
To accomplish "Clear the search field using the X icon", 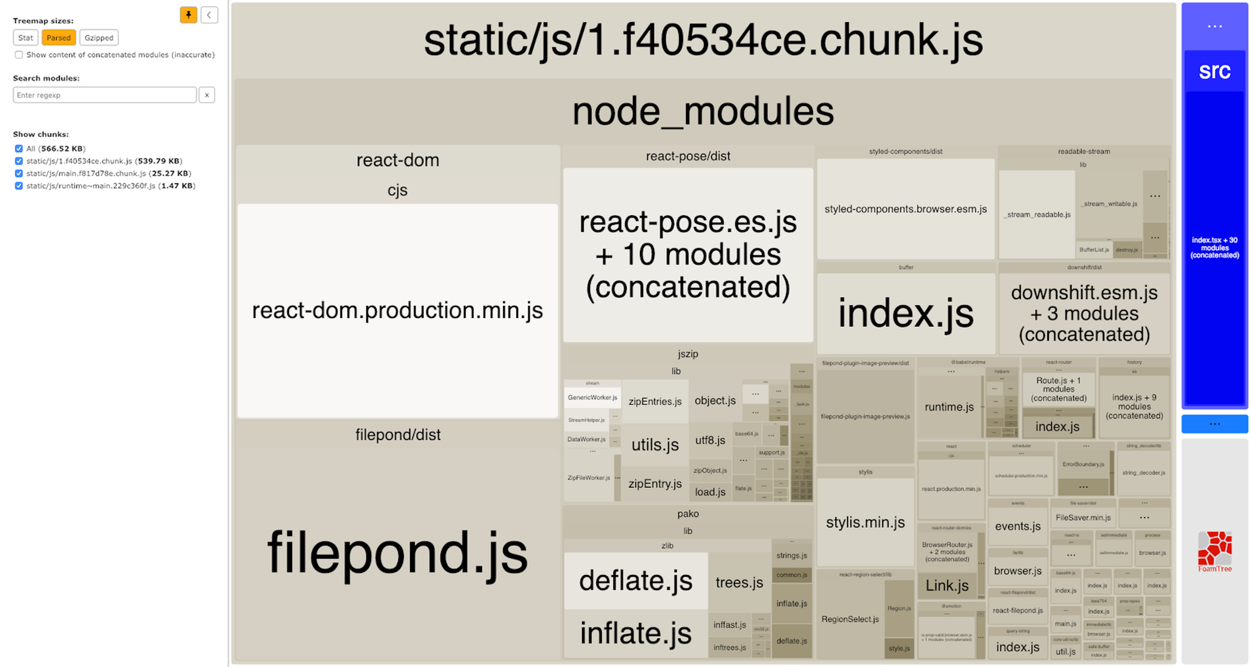I will tap(208, 95).
